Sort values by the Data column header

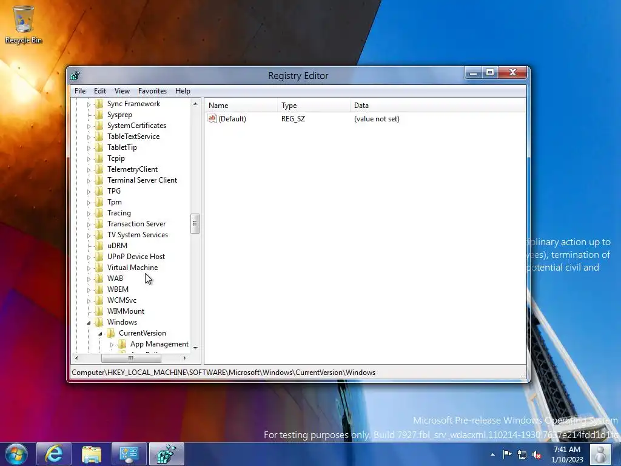point(438,106)
